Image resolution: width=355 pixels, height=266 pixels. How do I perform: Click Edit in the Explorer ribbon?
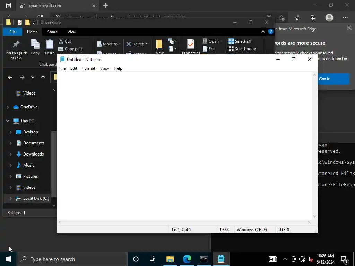pyautogui.click(x=209, y=49)
